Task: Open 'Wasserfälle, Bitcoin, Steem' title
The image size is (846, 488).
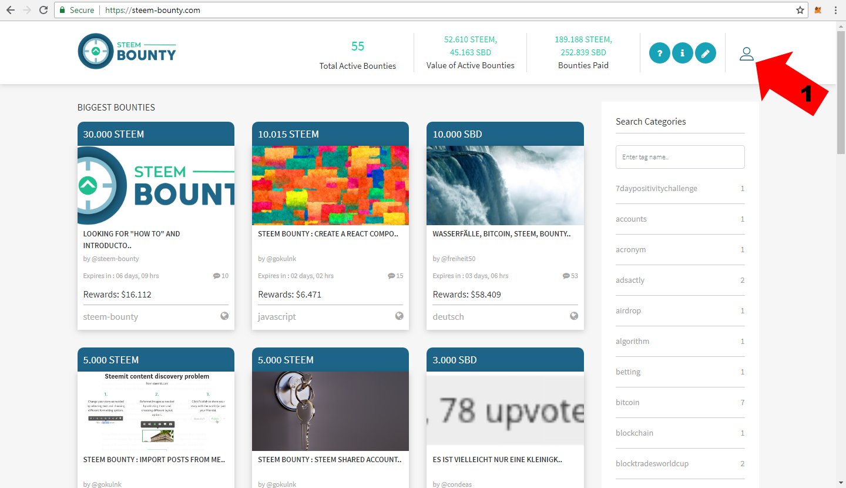Action: 502,233
